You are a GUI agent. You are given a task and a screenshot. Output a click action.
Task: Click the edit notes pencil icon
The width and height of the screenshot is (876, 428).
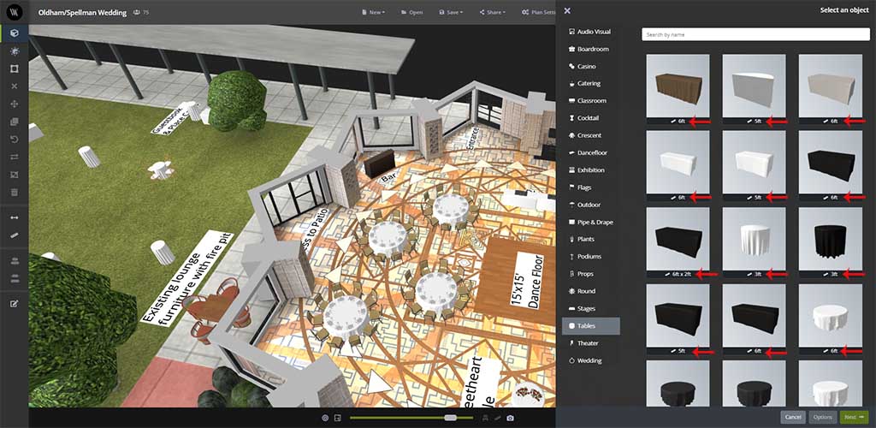14,303
